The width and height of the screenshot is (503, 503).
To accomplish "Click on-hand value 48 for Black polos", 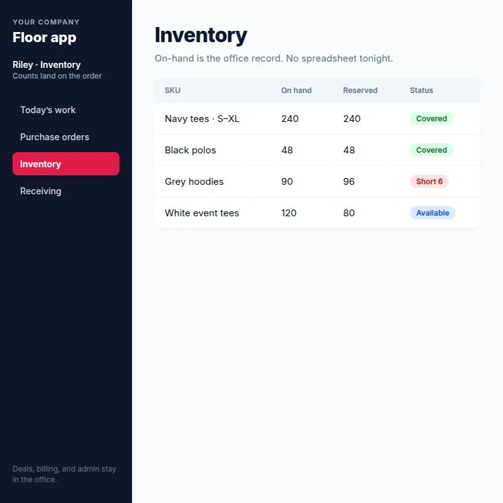I will [x=287, y=150].
